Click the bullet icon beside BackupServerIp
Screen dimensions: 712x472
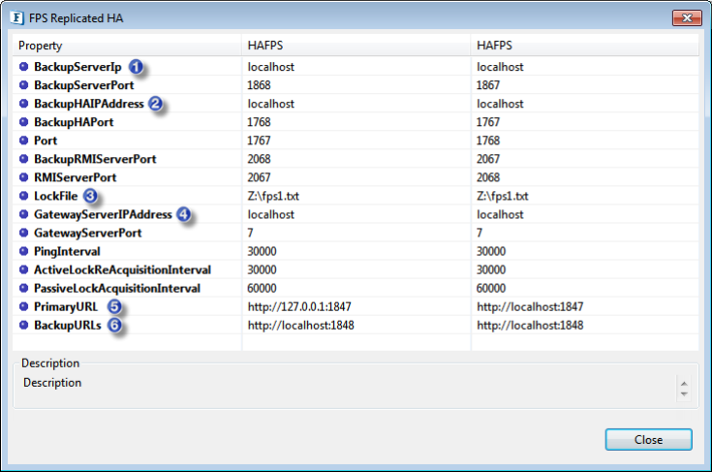point(23,67)
